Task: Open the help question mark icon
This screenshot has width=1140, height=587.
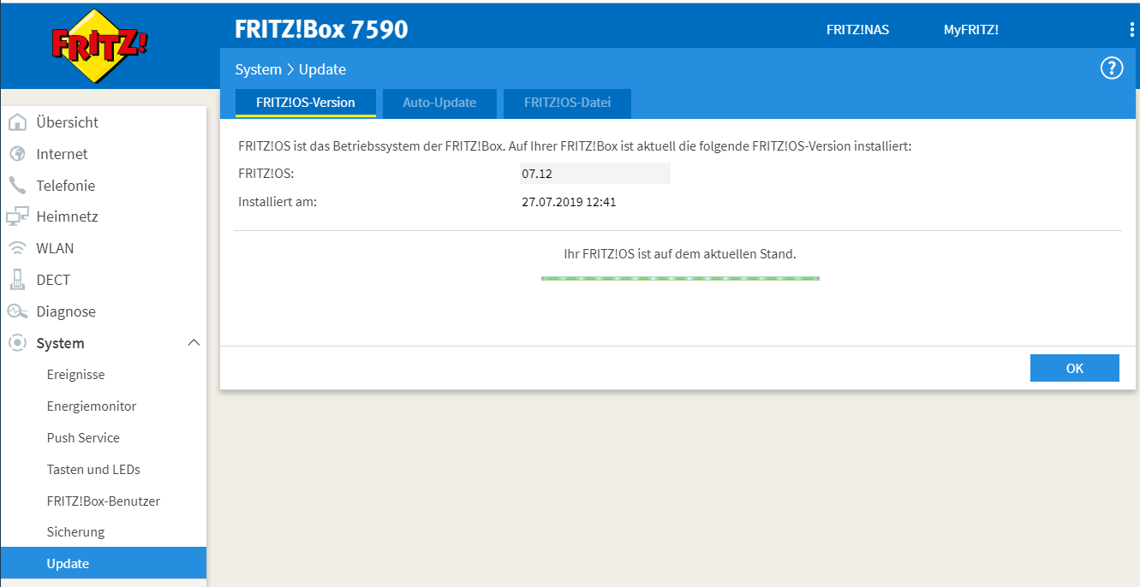Action: coord(1111,68)
